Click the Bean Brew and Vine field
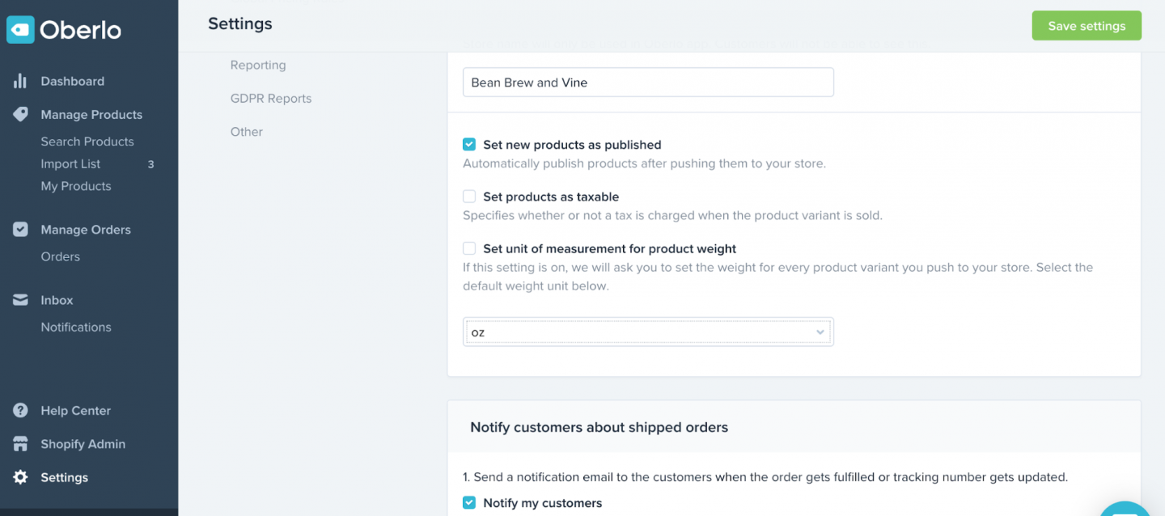The height and width of the screenshot is (516, 1165). click(x=648, y=82)
